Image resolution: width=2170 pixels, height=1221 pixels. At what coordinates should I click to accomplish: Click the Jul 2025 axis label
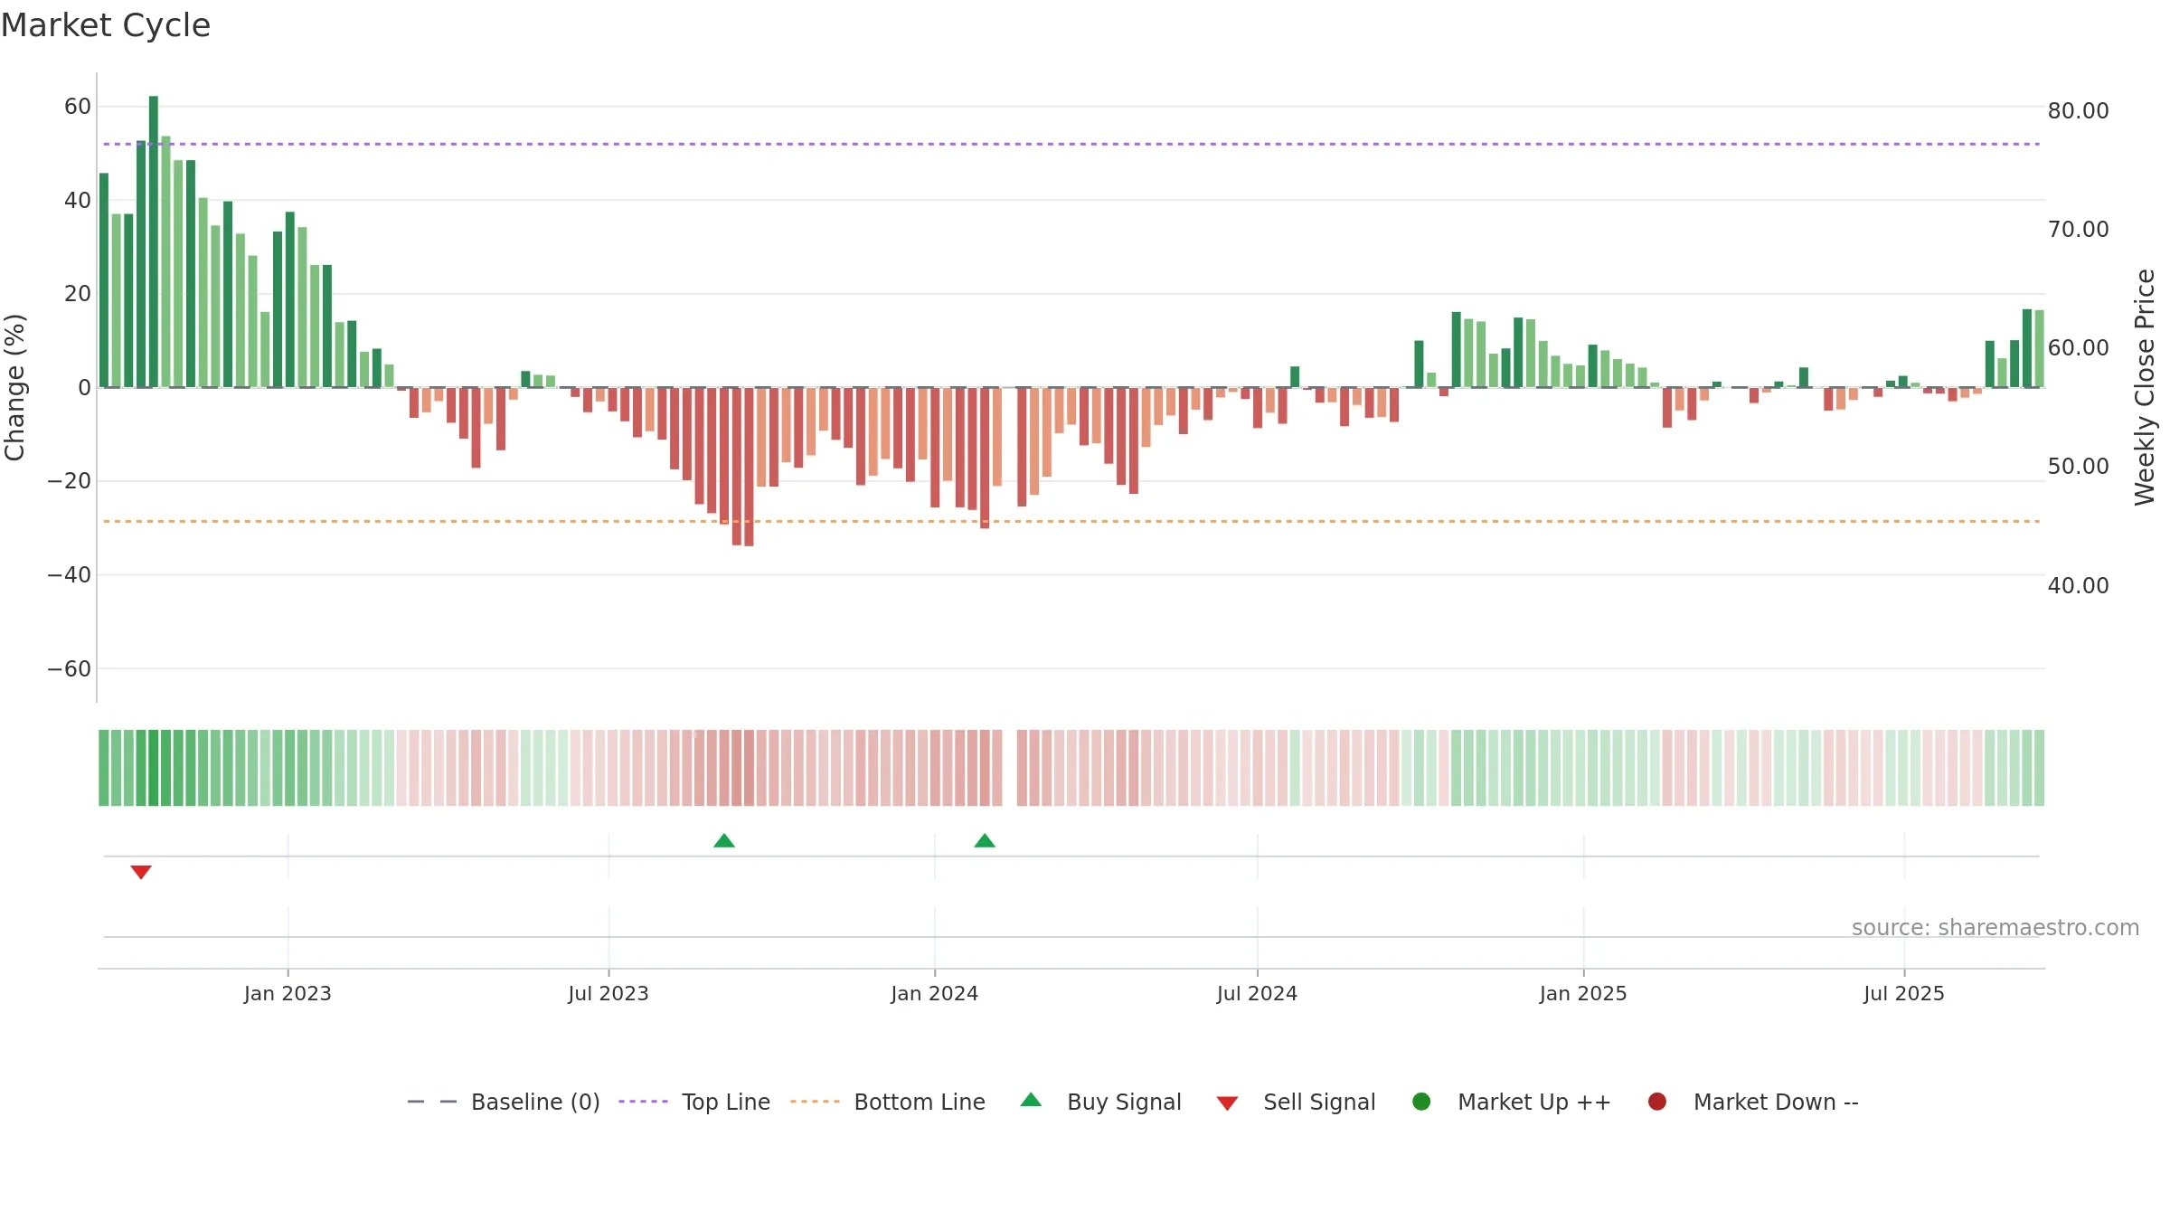(1904, 993)
